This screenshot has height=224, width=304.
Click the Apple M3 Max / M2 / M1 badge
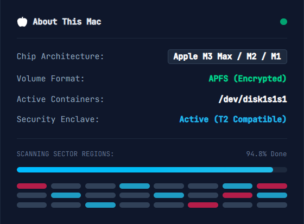click(x=227, y=56)
